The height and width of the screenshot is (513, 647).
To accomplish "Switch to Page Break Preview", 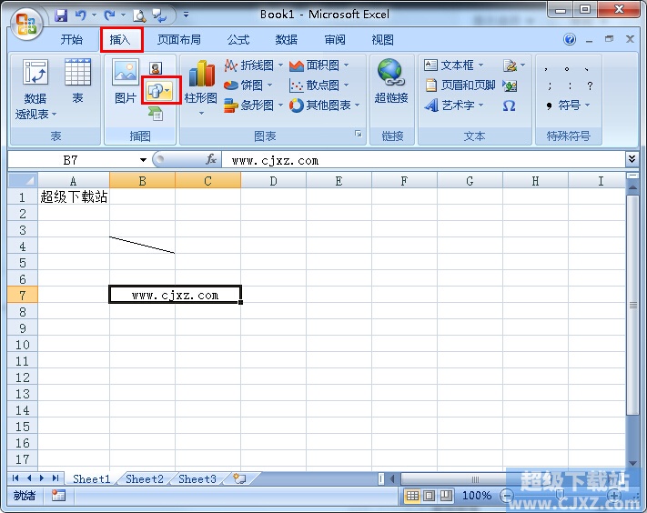I will click(446, 496).
